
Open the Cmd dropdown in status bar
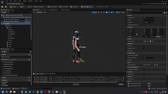point(25,89)
